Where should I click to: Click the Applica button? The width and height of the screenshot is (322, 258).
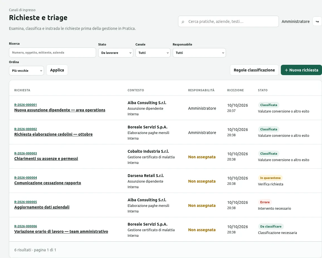(57, 70)
